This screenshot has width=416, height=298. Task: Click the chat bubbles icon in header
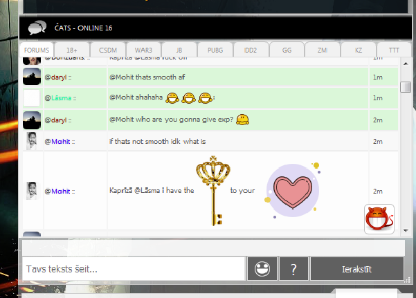coord(37,28)
